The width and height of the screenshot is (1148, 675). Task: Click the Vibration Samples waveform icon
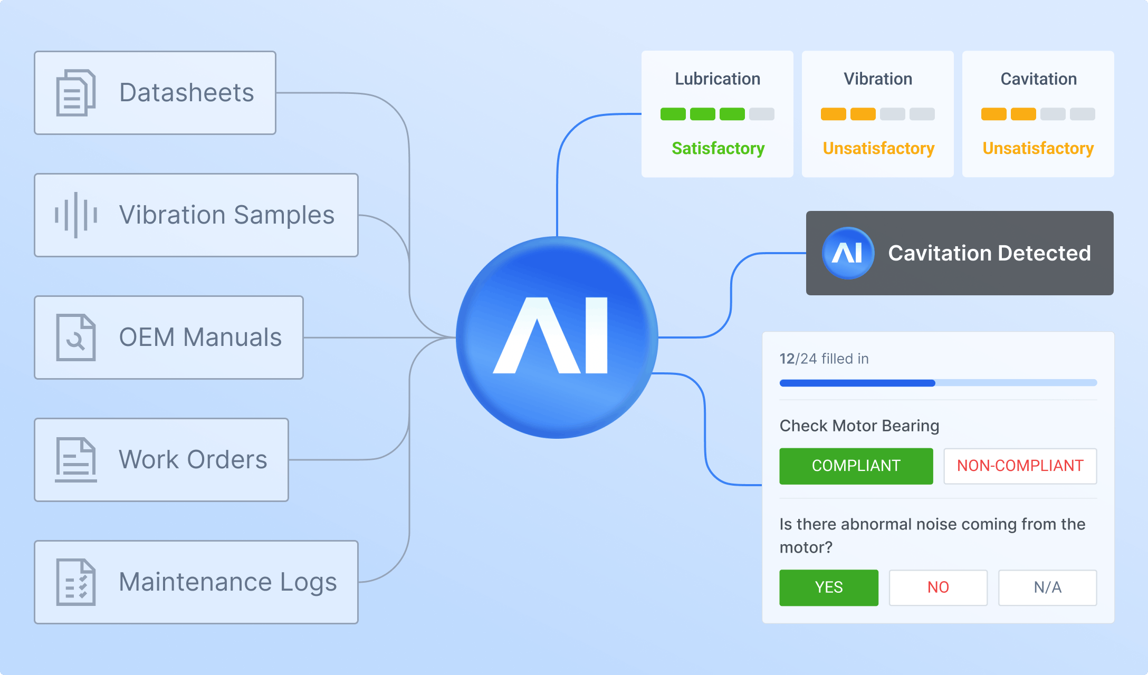[76, 215]
